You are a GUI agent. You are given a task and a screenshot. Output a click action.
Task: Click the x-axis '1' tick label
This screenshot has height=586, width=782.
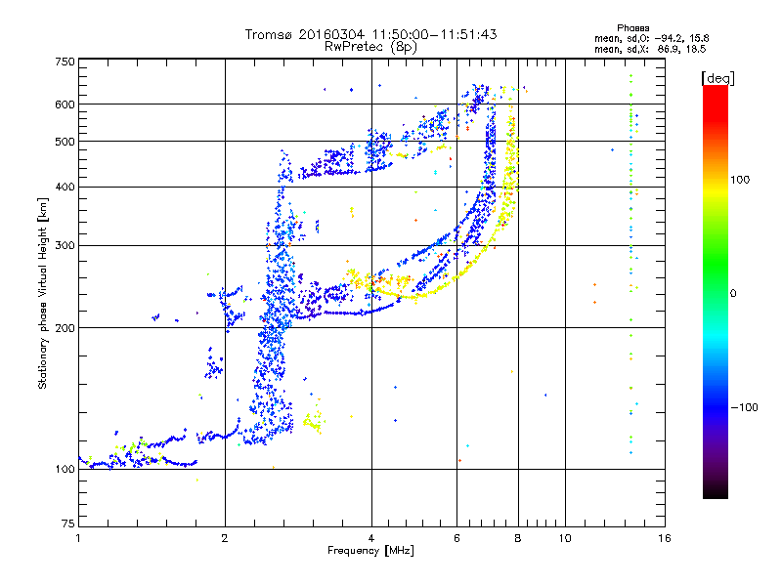click(78, 538)
